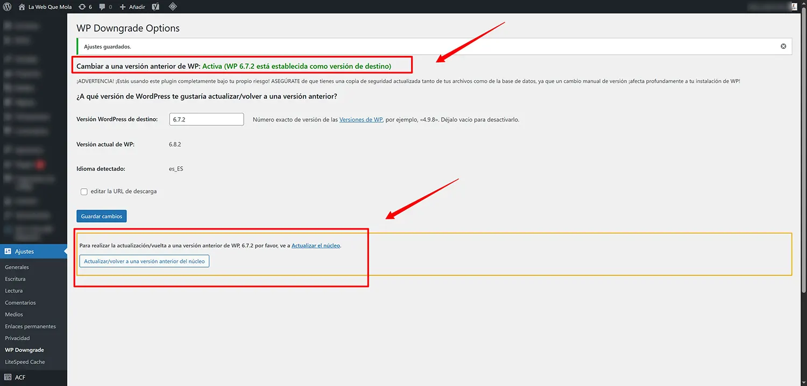Open the Yoast SEO admin bar icon
The image size is (807, 386).
pyautogui.click(x=155, y=6)
